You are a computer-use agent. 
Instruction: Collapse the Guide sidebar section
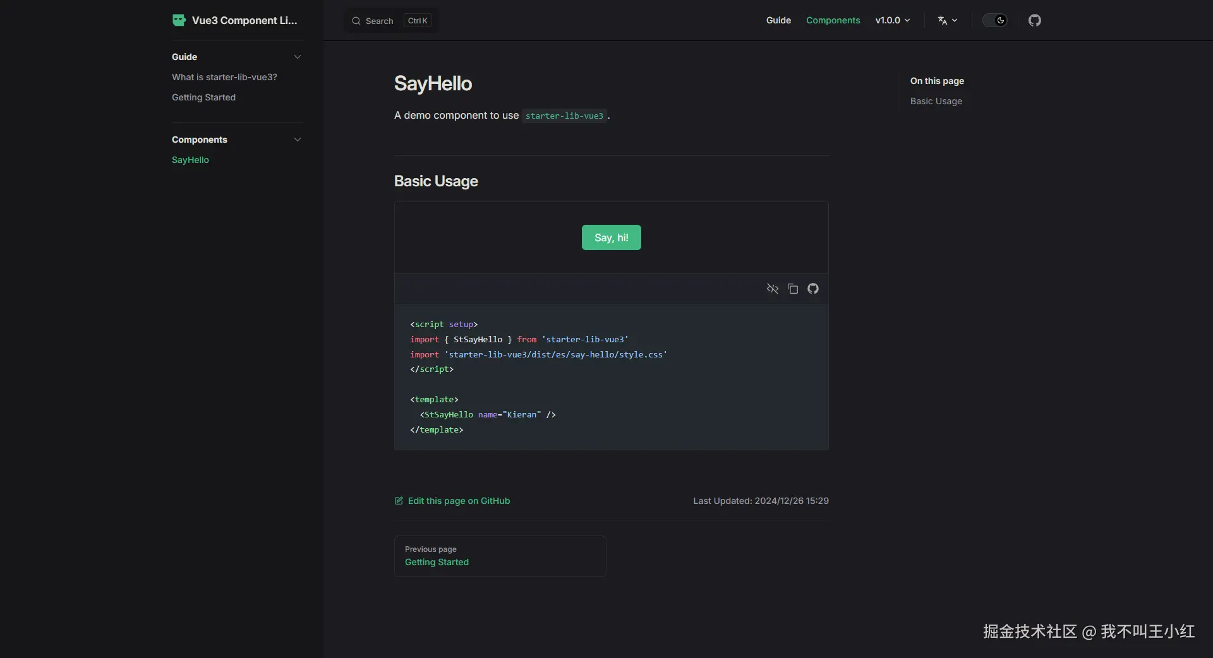(x=297, y=57)
